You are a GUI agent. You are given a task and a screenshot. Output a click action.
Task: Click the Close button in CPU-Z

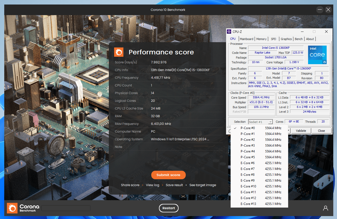[321, 130]
